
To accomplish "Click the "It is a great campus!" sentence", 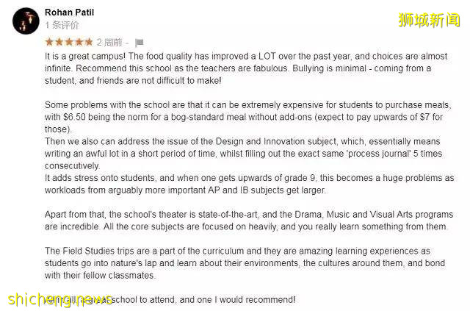I will tap(87, 56).
